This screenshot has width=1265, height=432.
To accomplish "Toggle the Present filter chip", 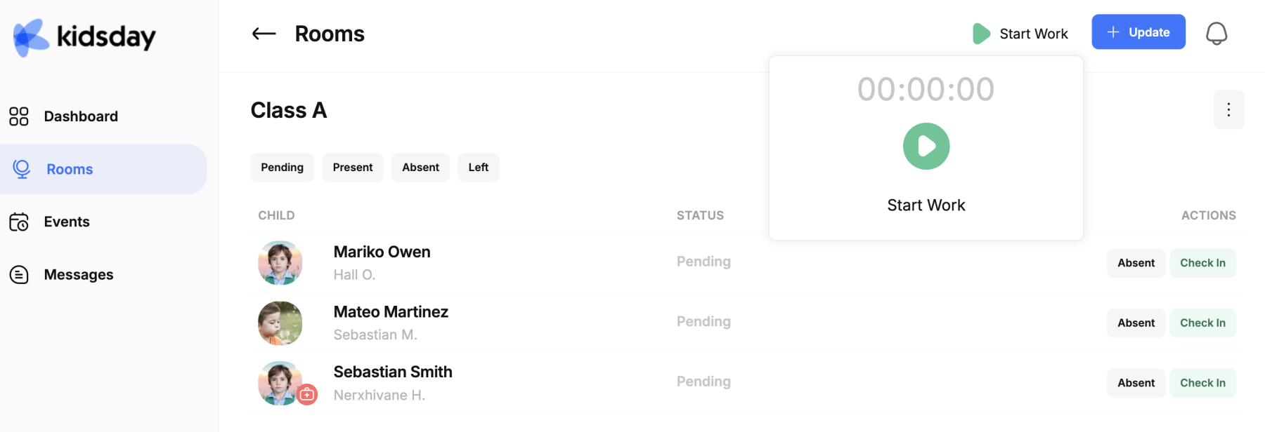I will click(353, 168).
